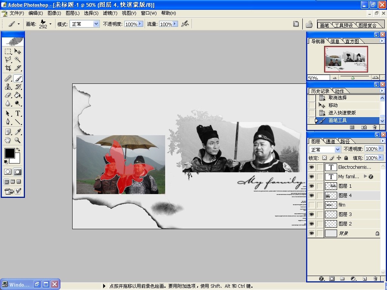The width and height of the screenshot is (387, 290).
Task: Hide layer 图层 4
Action: coord(311,195)
